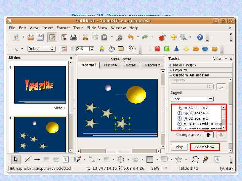Click the Copy icon
The height and width of the screenshot is (181, 242).
coord(95,37)
